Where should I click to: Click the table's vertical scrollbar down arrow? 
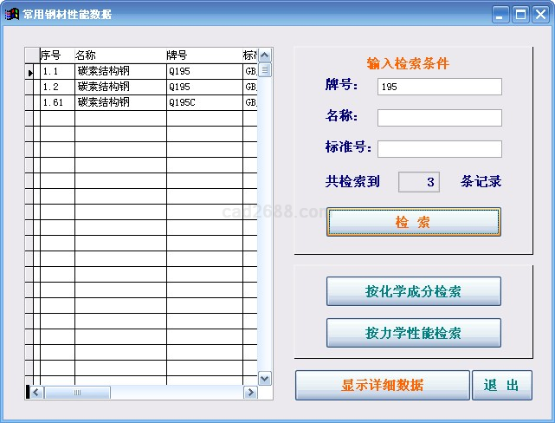(265, 377)
